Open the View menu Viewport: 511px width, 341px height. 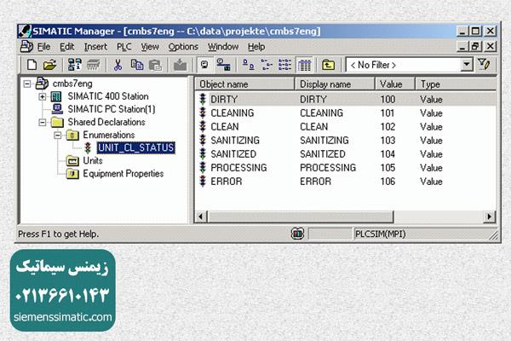[x=150, y=47]
